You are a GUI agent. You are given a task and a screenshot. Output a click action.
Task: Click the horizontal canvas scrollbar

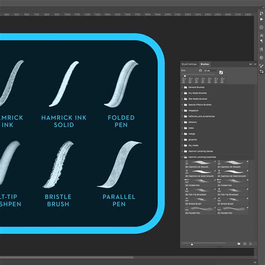67,258
